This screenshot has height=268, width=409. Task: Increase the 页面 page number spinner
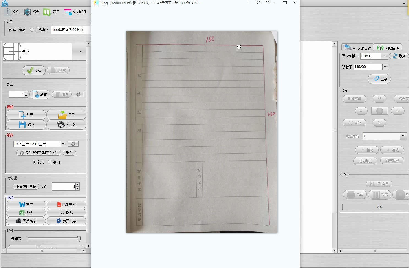26,93
